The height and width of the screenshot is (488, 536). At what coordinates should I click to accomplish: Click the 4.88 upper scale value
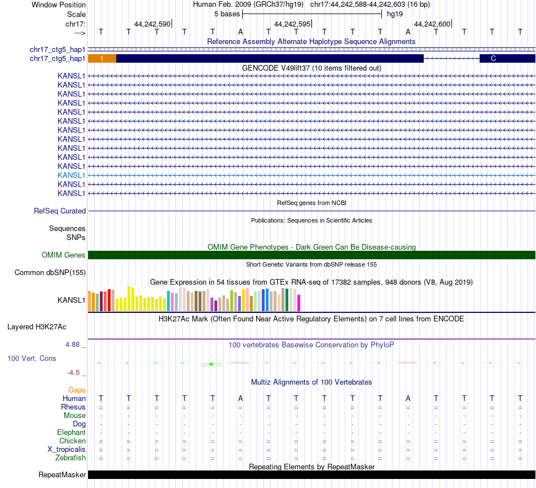point(72,345)
